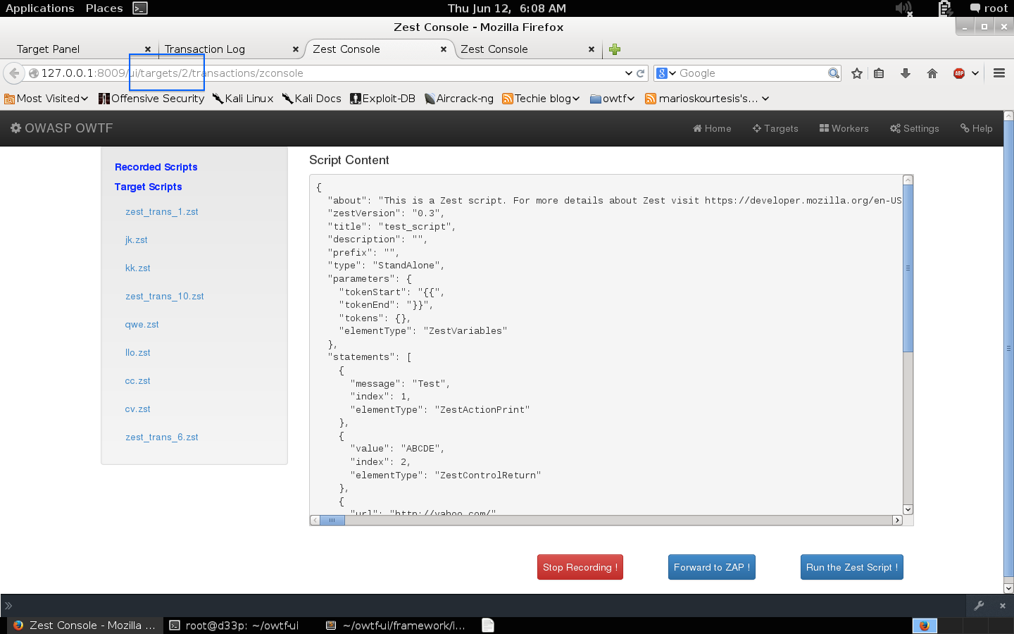Open a new tab with the plus icon
Screen dimensions: 1014x634
point(615,49)
